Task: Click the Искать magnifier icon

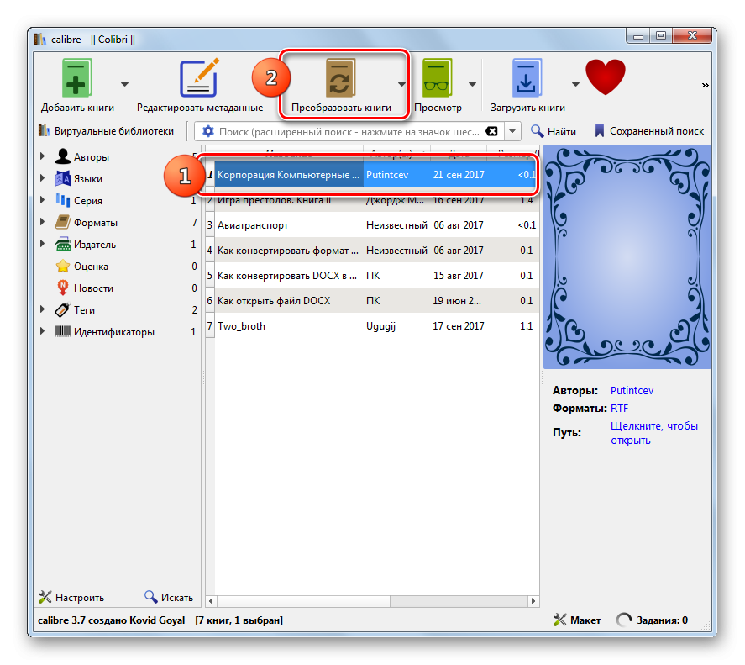Action: click(151, 597)
